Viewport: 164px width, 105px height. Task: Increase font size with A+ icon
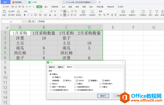point(52,11)
